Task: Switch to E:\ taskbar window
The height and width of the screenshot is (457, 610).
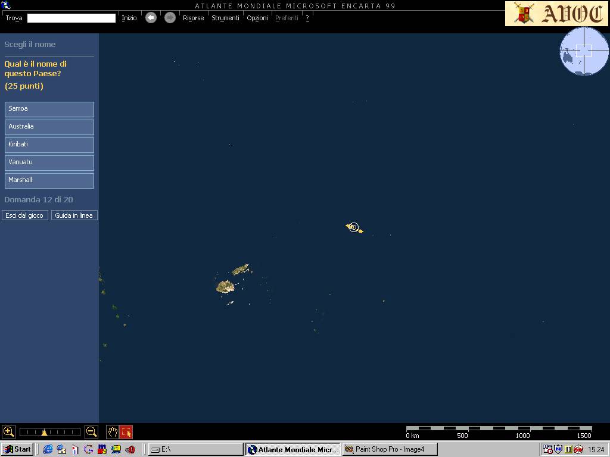Action: [x=195, y=449]
